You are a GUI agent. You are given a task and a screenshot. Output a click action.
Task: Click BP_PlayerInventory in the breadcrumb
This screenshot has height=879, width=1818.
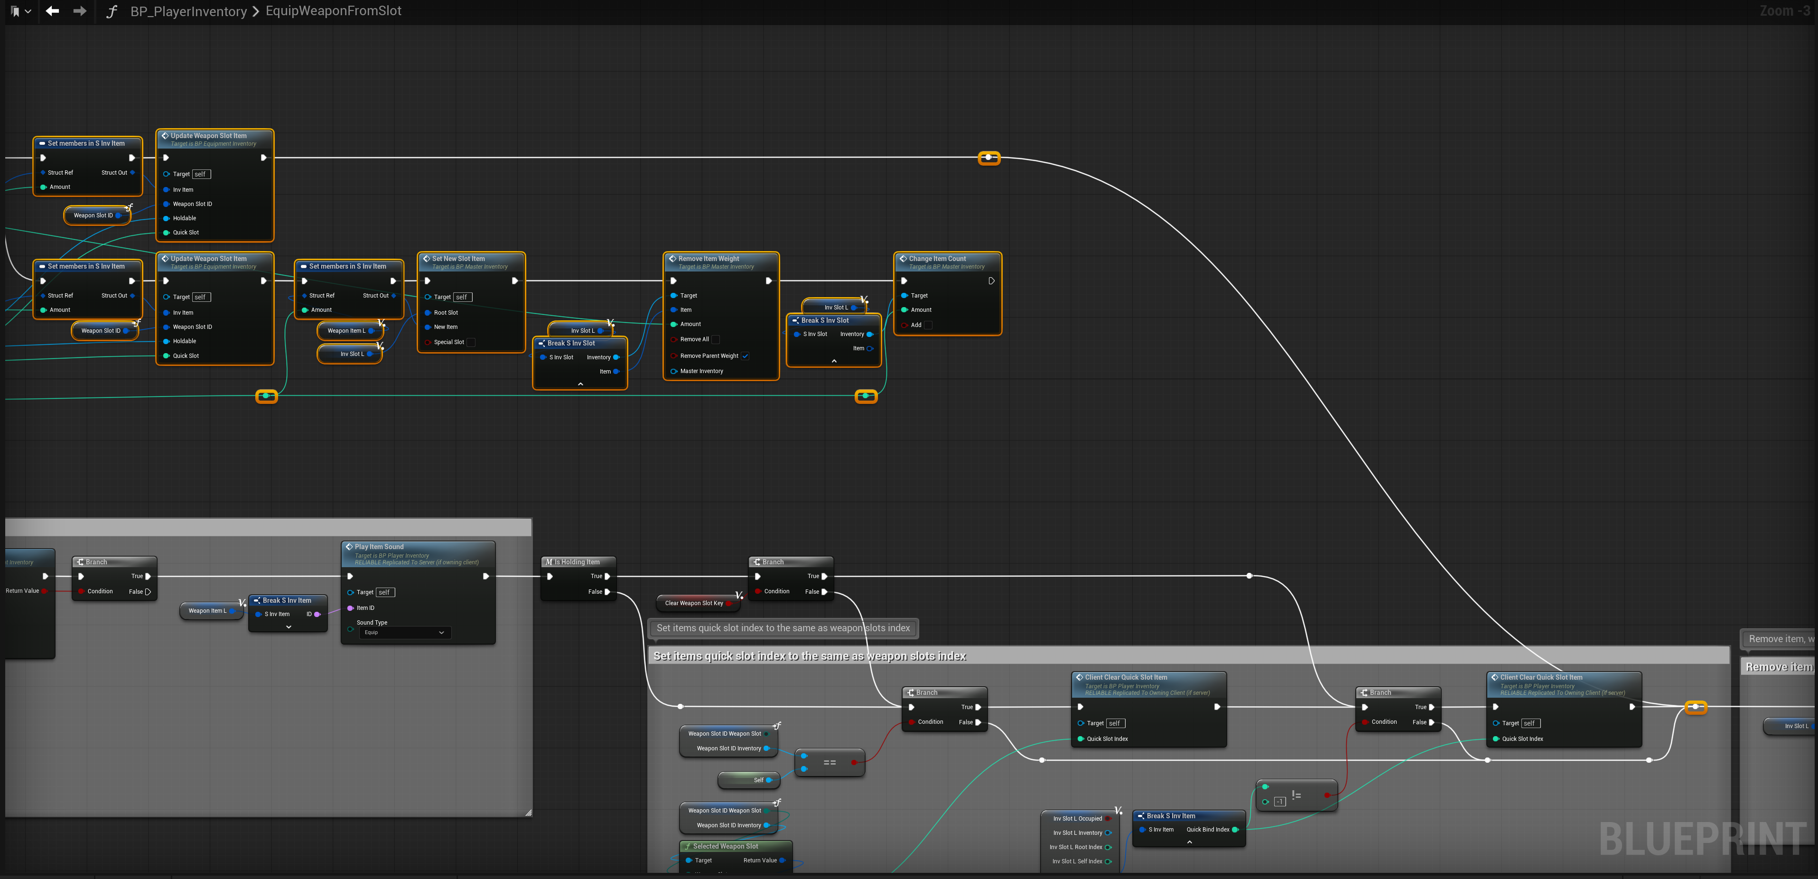pos(188,11)
